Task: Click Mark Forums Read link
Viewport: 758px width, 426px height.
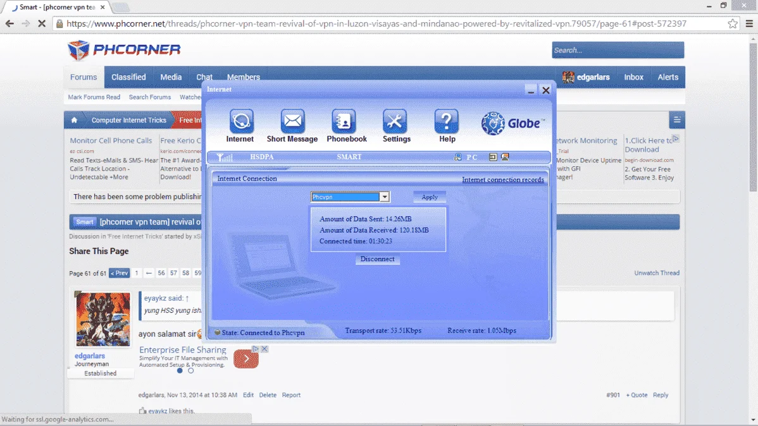Action: pyautogui.click(x=94, y=97)
